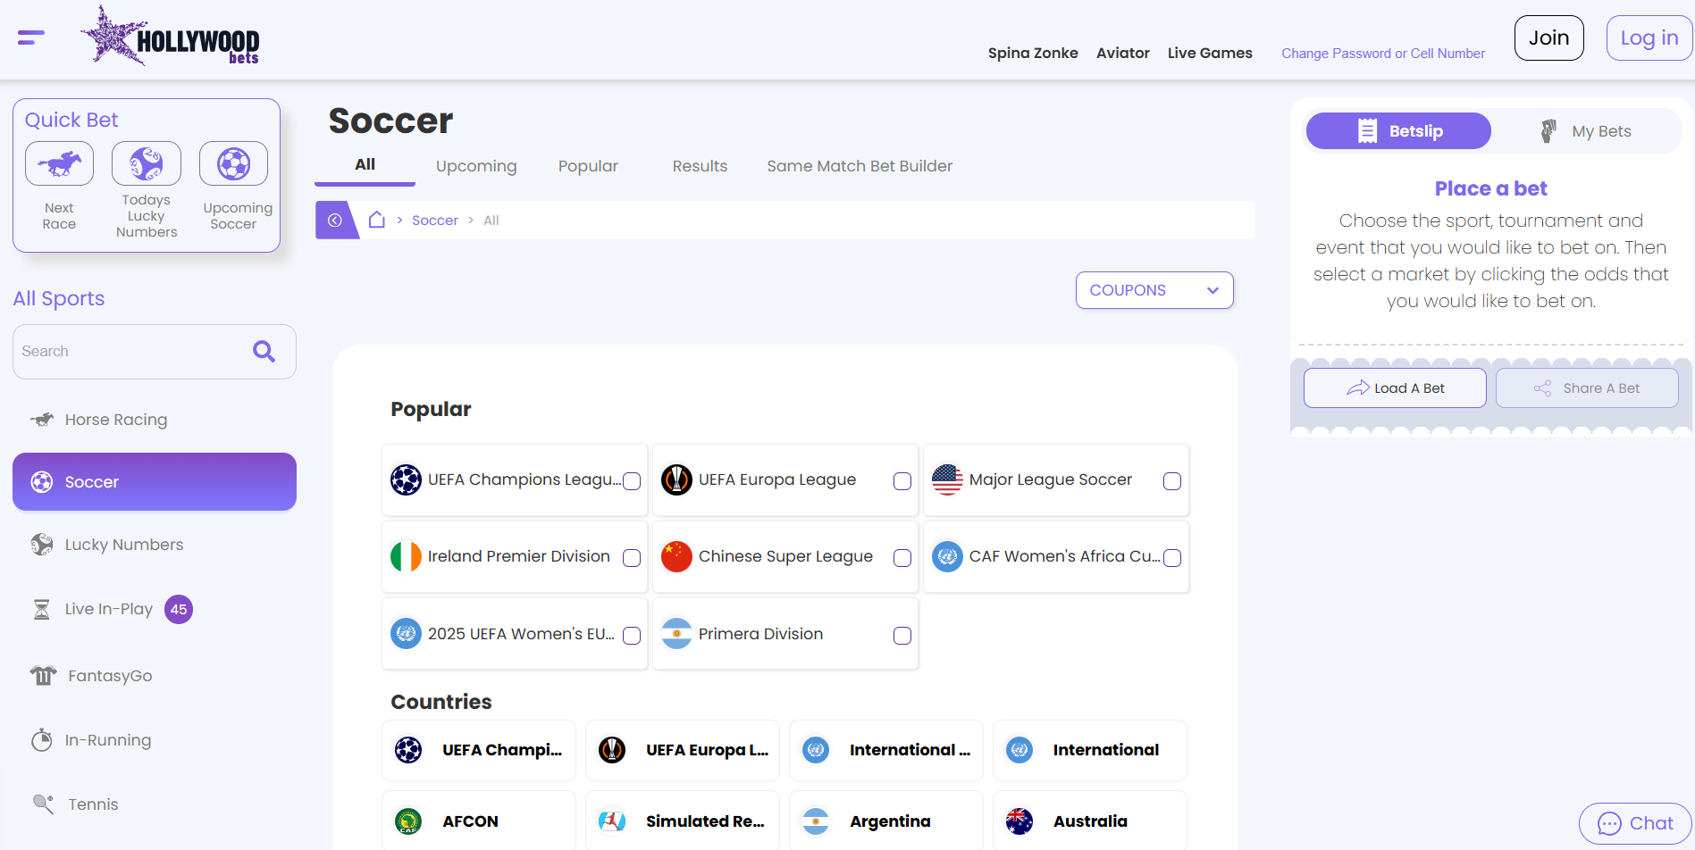This screenshot has width=1695, height=850.
Task: Check Ireland Premier Division checkbox
Action: 632,558
